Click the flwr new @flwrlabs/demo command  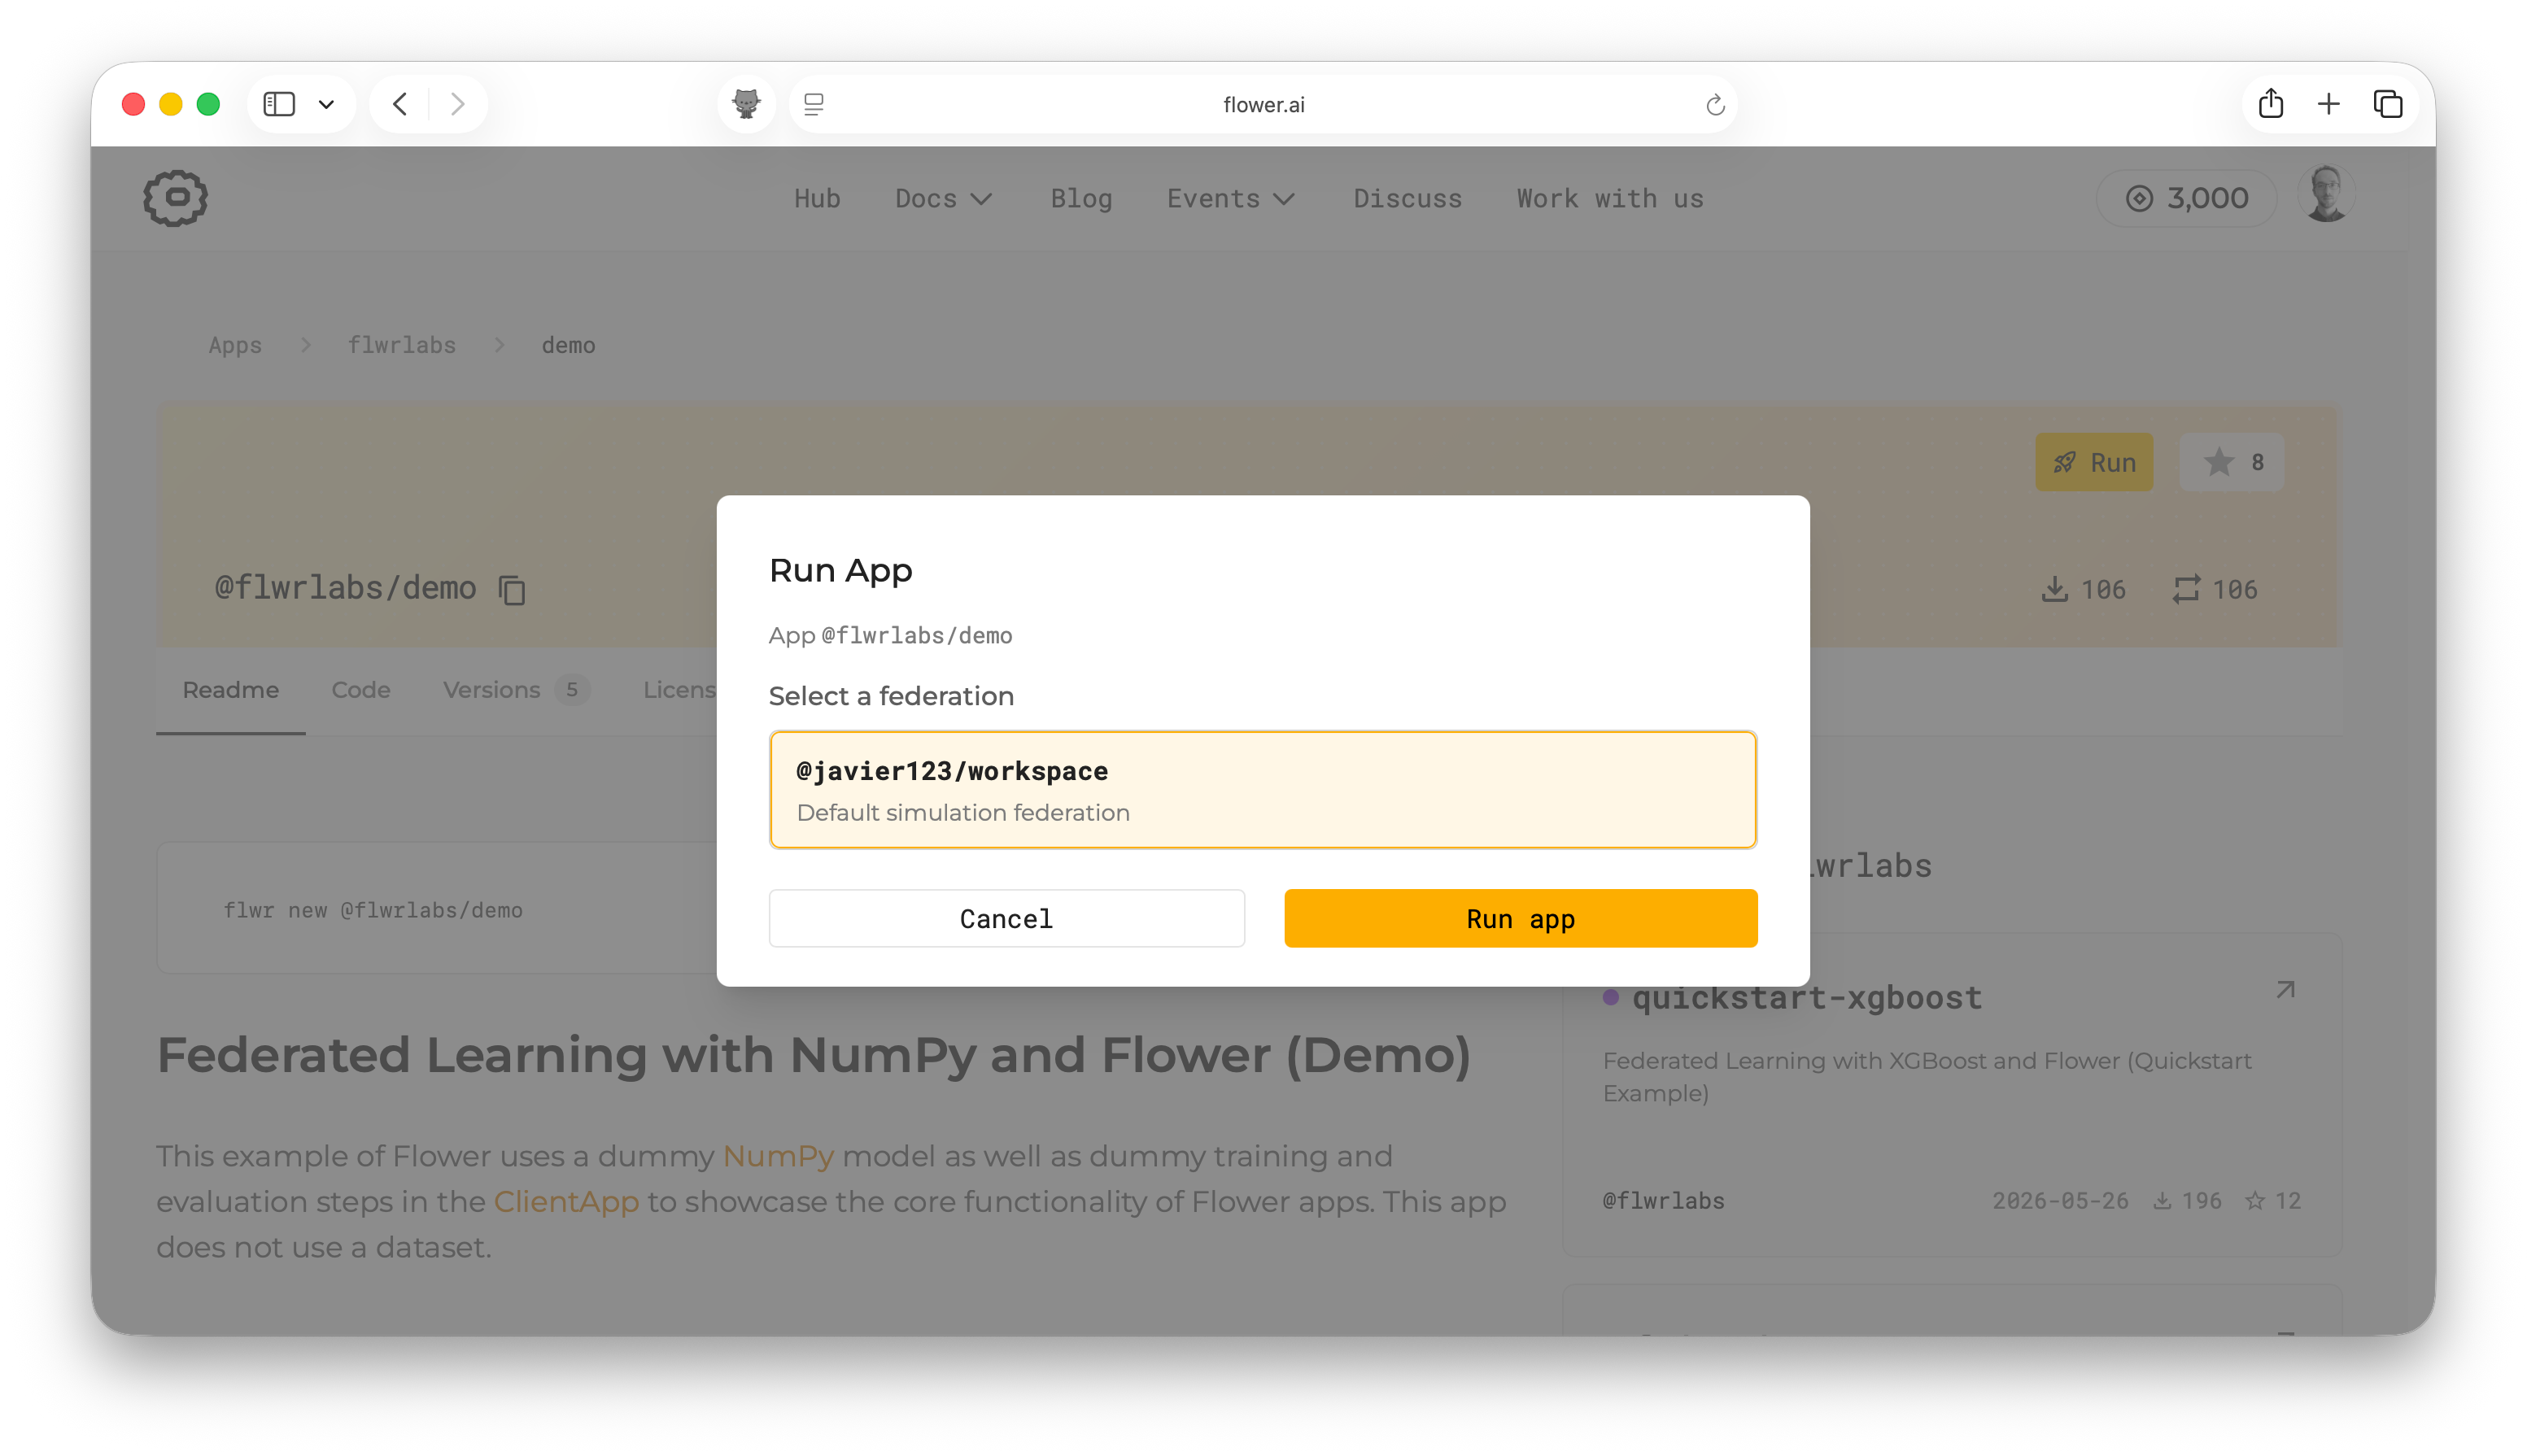click(372, 910)
